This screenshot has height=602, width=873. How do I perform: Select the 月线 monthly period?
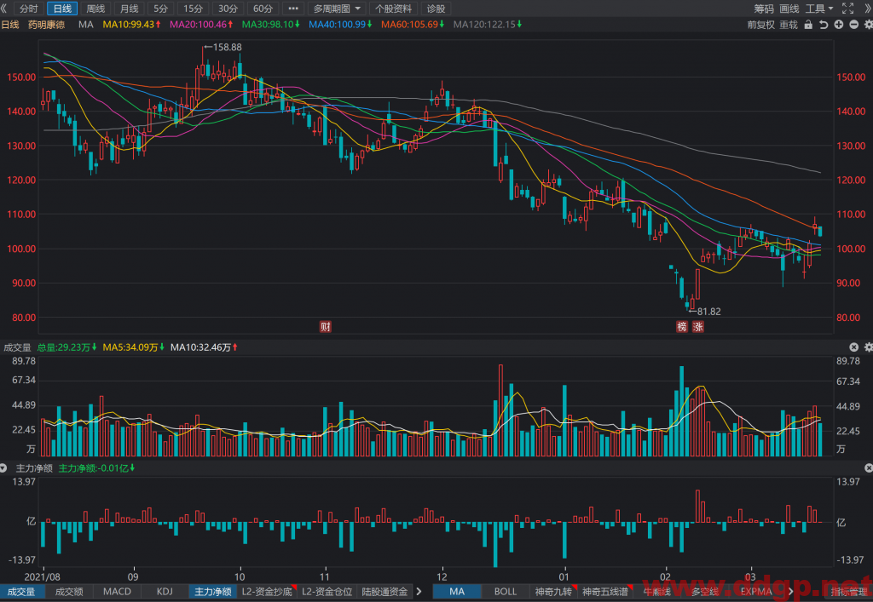129,9
